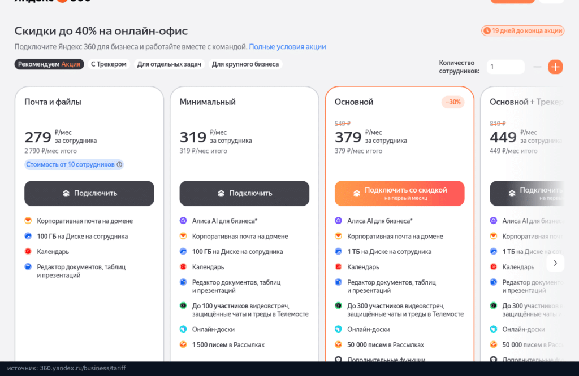This screenshot has width=579, height=376.
Task: Connect the 'Минимальный' plan
Action: (x=244, y=193)
